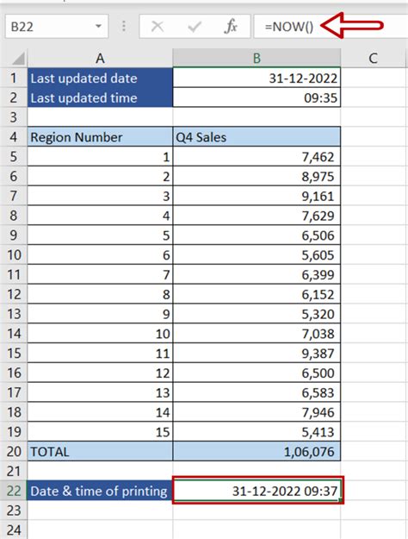Select cell with sales value 9,387
This screenshot has height=539, width=408.
tap(257, 353)
